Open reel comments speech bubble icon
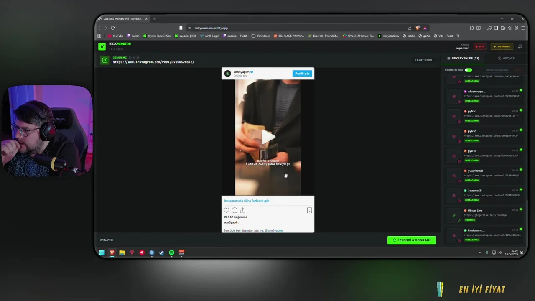The height and width of the screenshot is (301, 535). click(234, 210)
